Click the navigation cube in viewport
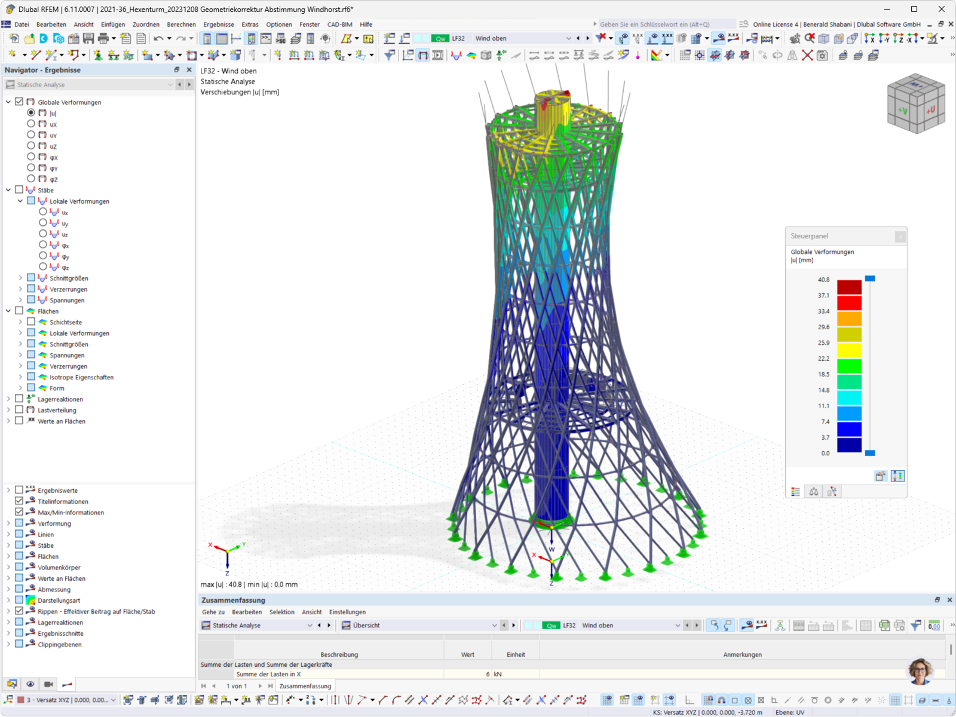The image size is (956, 717). click(x=916, y=103)
